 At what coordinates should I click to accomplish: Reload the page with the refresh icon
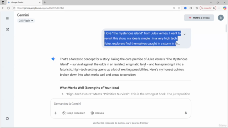8,8
